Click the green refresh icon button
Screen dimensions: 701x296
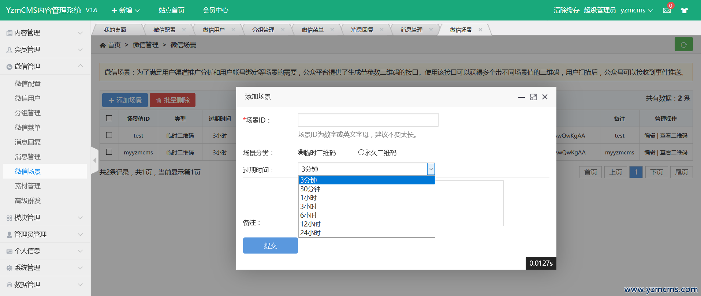[x=683, y=45]
